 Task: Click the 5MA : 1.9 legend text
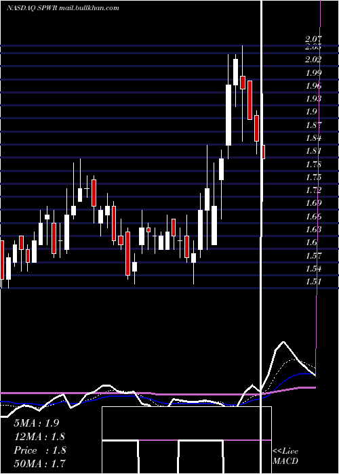37,423
